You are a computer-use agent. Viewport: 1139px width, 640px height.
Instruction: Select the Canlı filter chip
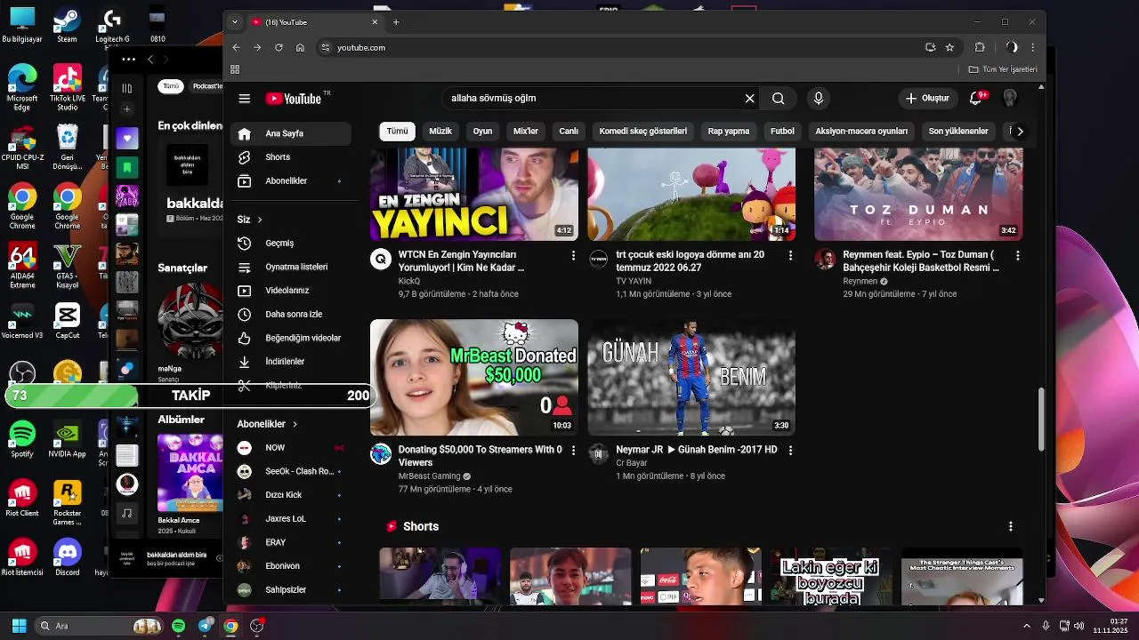pos(569,131)
